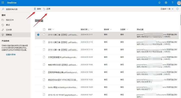Open the details info pane icon
This screenshot has height=98, width=181.
click(x=177, y=9)
